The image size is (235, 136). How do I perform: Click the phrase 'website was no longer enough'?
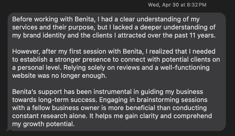pos(59,76)
